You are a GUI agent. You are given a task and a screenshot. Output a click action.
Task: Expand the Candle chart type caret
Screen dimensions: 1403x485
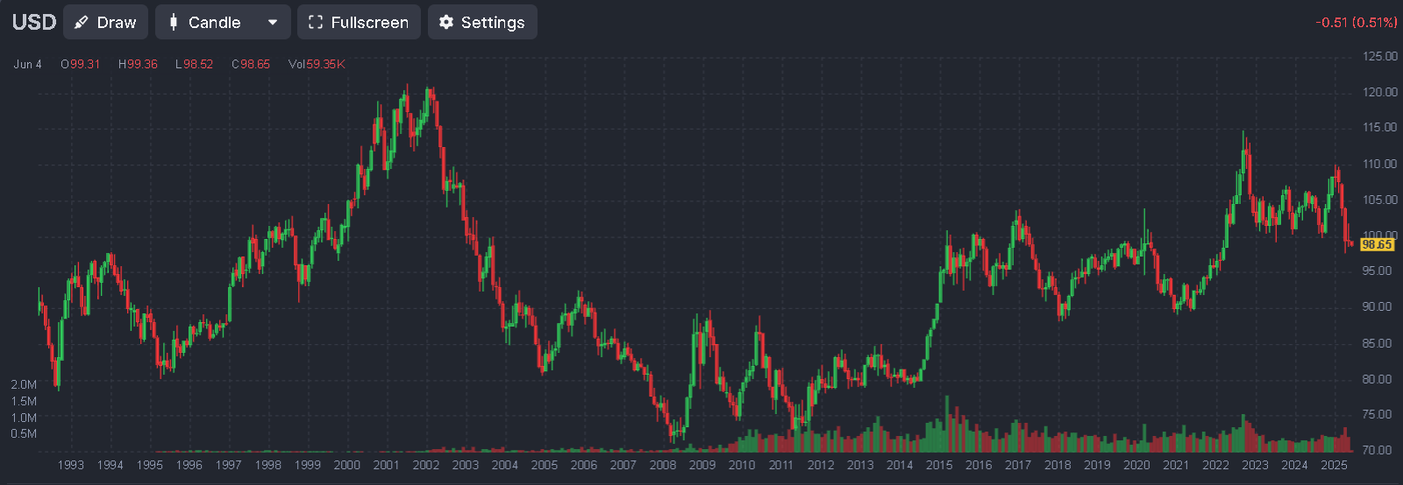click(273, 23)
